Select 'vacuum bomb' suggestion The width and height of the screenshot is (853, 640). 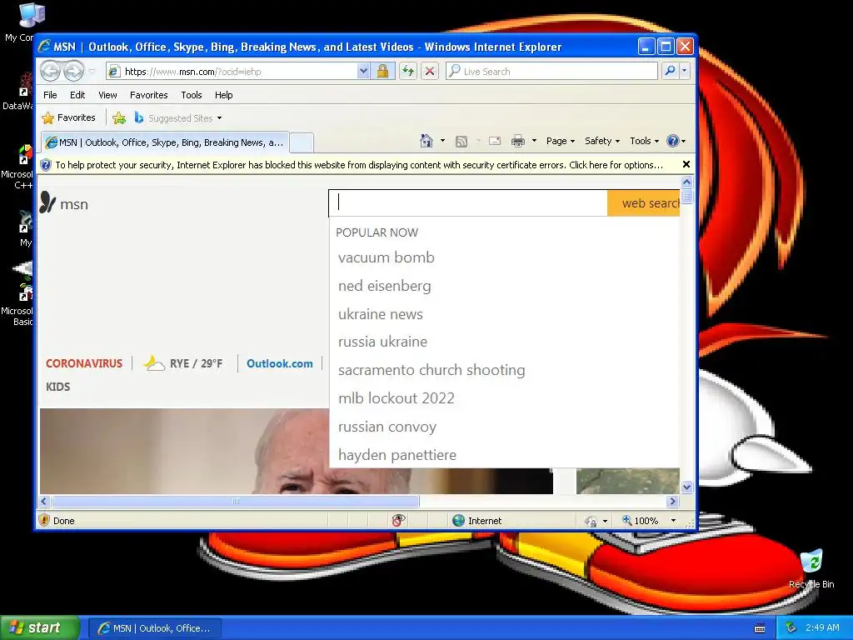pyautogui.click(x=387, y=257)
